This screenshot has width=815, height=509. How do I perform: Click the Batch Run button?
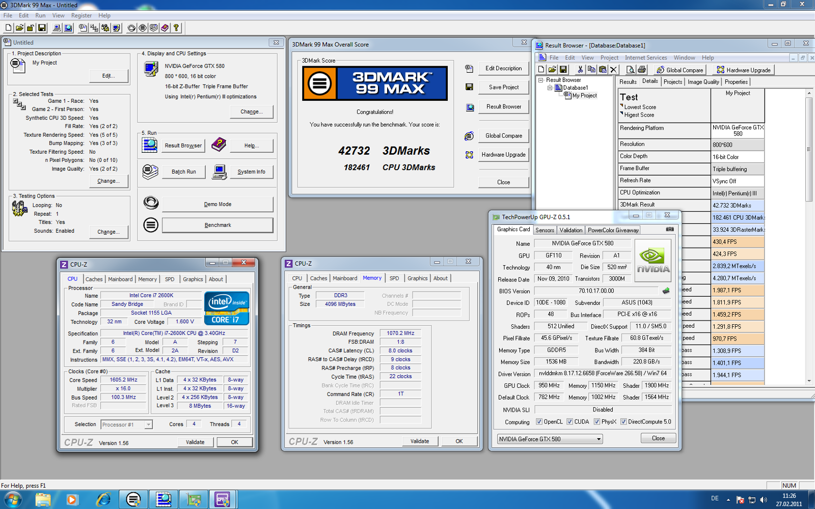pyautogui.click(x=183, y=172)
